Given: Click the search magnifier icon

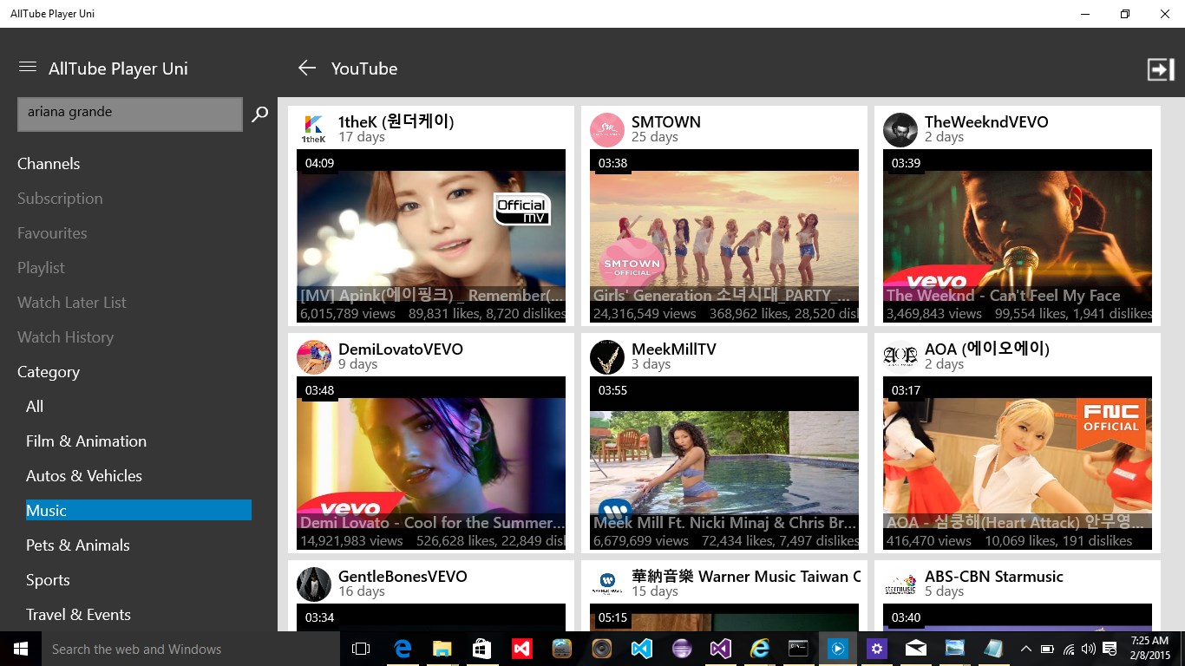Looking at the screenshot, I should [x=259, y=114].
